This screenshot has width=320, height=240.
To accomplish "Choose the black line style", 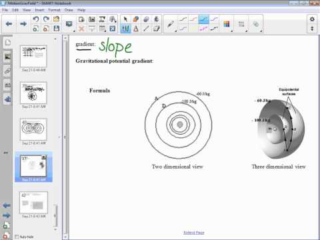I will coord(183,19).
